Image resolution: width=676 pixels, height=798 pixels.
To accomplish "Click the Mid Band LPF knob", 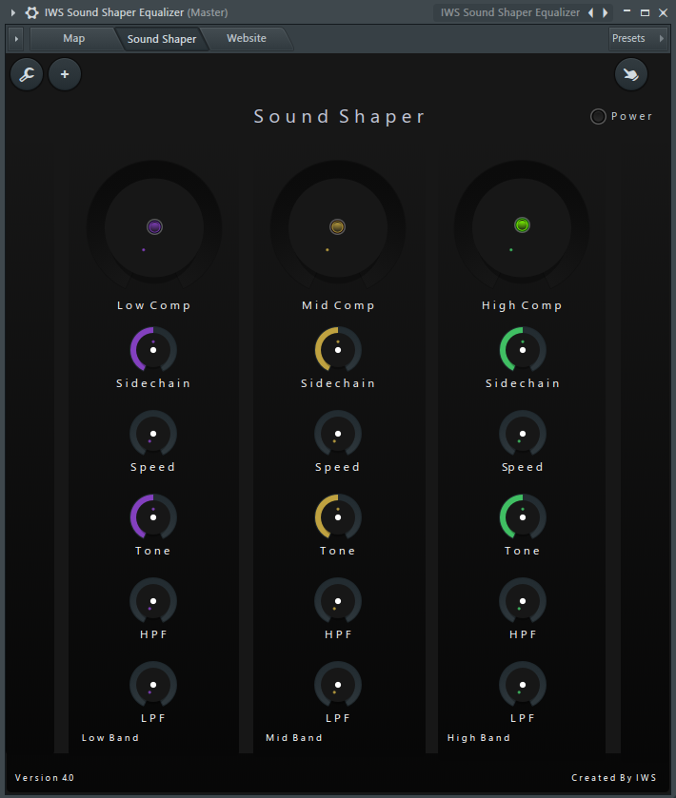I will click(x=338, y=685).
